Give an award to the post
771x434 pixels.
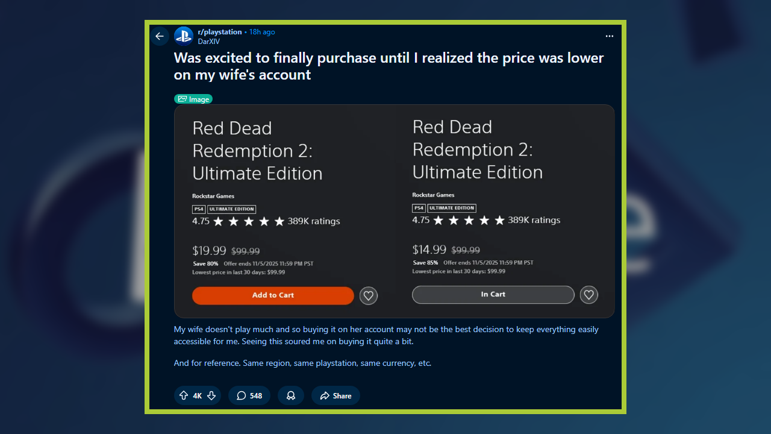pos(291,395)
